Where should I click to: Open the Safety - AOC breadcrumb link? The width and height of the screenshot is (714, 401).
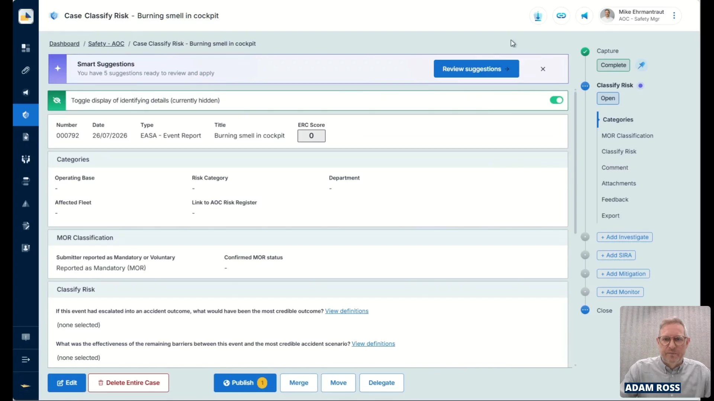[x=106, y=43]
